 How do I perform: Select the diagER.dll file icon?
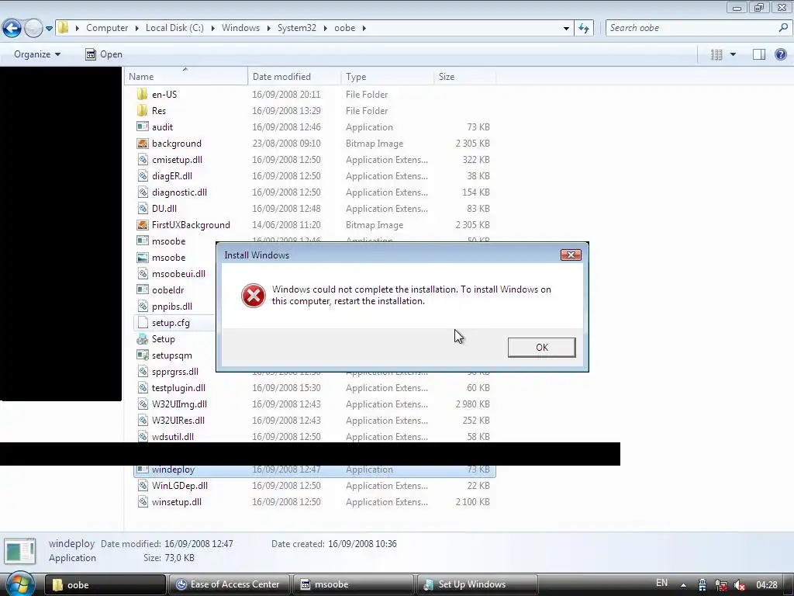(x=143, y=176)
